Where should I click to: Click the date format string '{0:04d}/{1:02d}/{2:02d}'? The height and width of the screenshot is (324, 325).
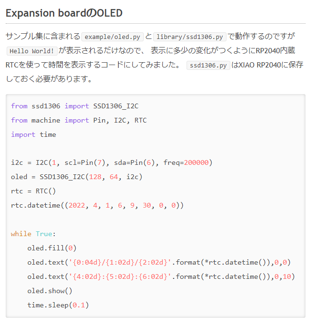point(120,262)
